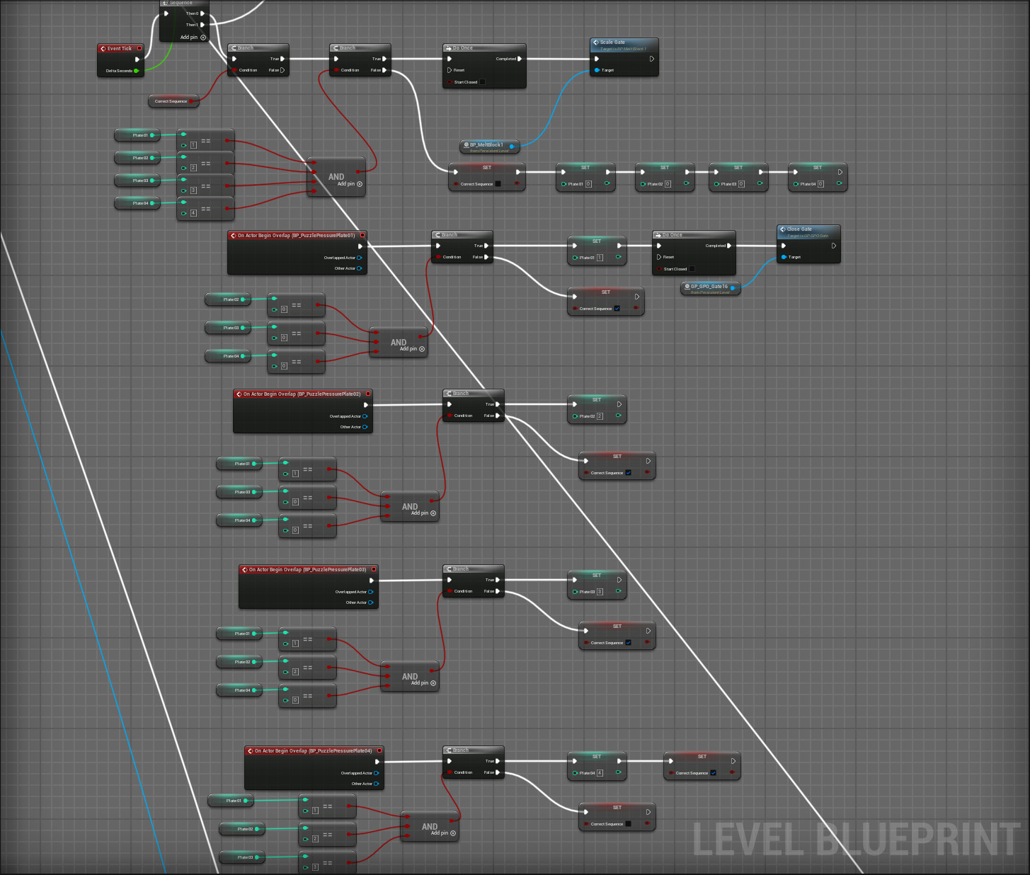Viewport: 1030px width, 875px height.
Task: Toggle Start Closed on Do Once before Scale Gate
Action: (x=483, y=82)
